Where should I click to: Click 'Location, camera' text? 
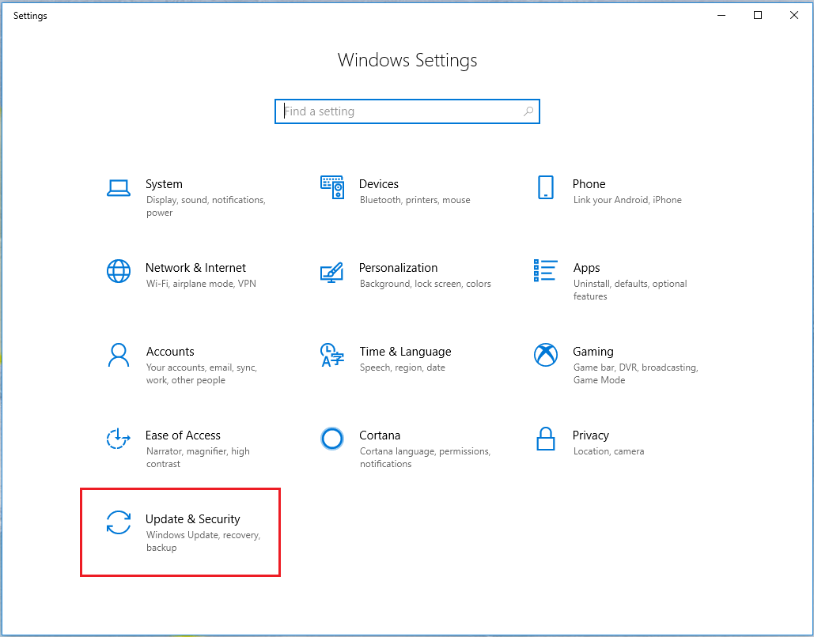(x=608, y=451)
